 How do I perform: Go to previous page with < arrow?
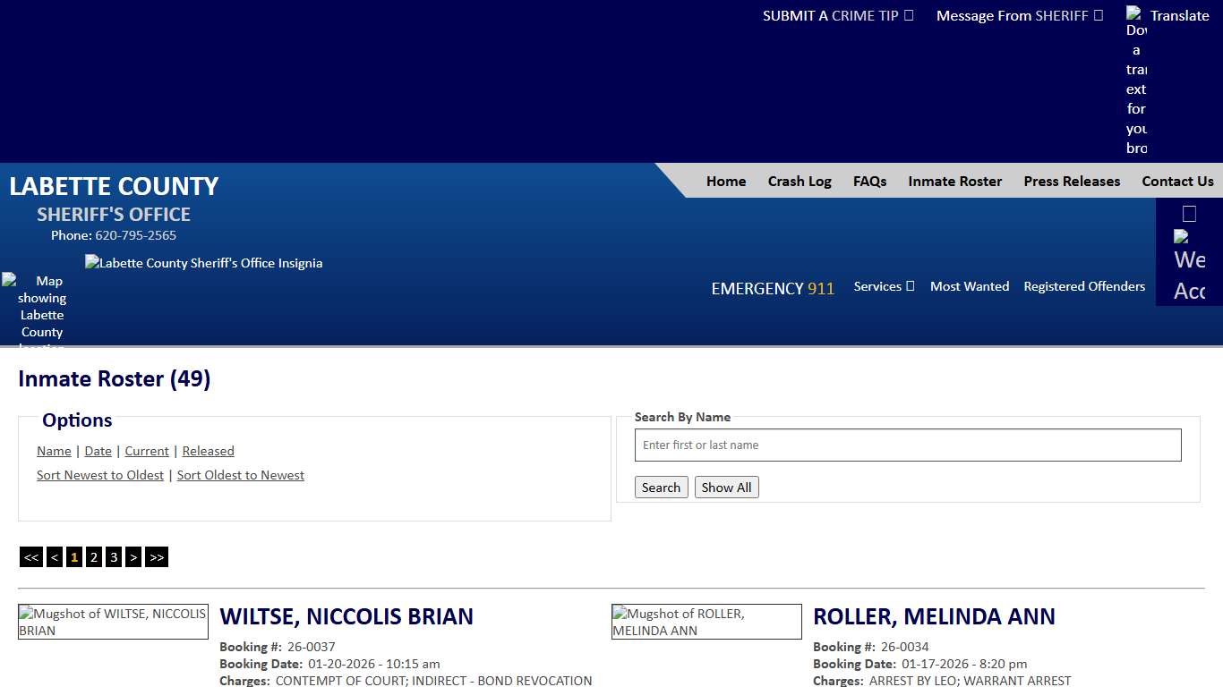[55, 557]
